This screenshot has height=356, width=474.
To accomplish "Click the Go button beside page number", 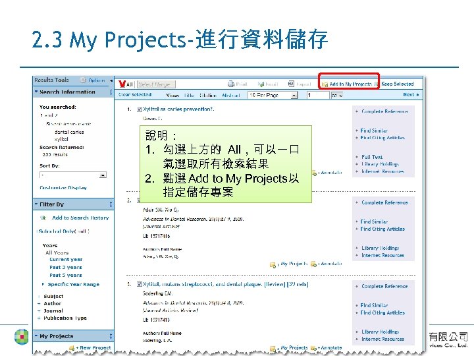I will (337, 96).
